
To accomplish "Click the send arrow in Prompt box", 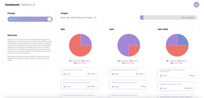I will click(x=49, y=19).
